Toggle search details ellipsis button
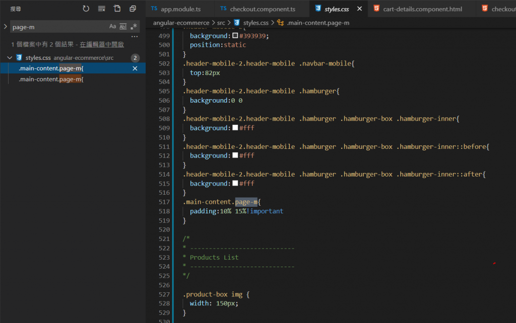This screenshot has height=323, width=516. tap(134, 37)
